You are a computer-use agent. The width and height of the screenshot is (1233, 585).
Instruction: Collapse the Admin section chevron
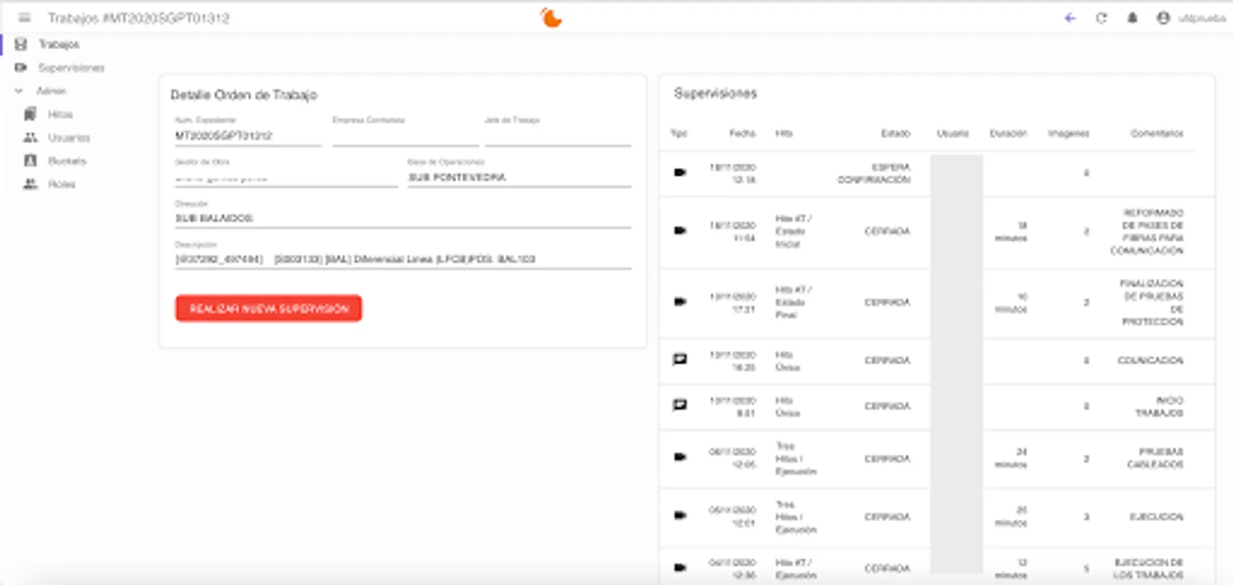pyautogui.click(x=17, y=91)
